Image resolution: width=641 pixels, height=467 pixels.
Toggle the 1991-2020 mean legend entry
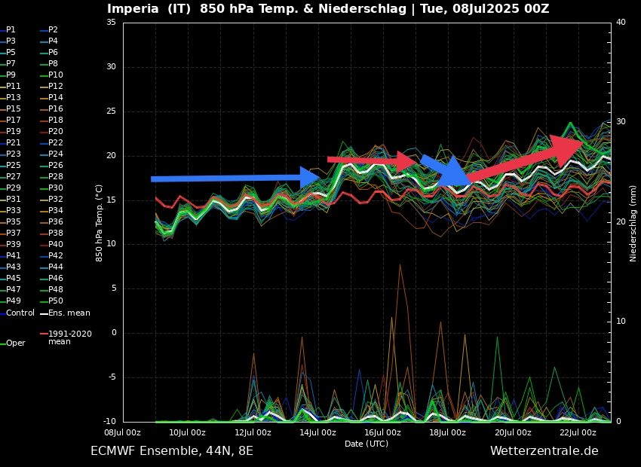coord(69,337)
